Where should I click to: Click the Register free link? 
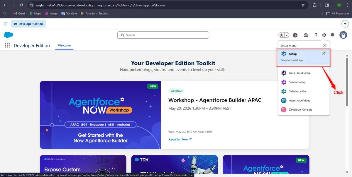click(x=180, y=139)
